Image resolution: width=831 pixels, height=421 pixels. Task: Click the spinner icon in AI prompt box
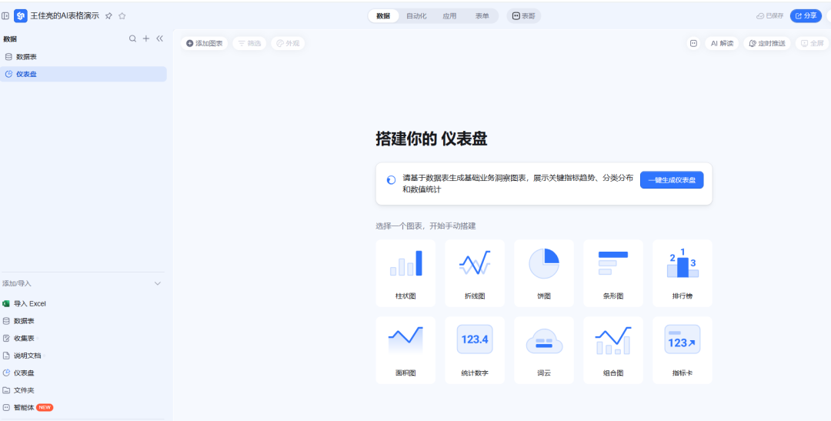coord(391,180)
